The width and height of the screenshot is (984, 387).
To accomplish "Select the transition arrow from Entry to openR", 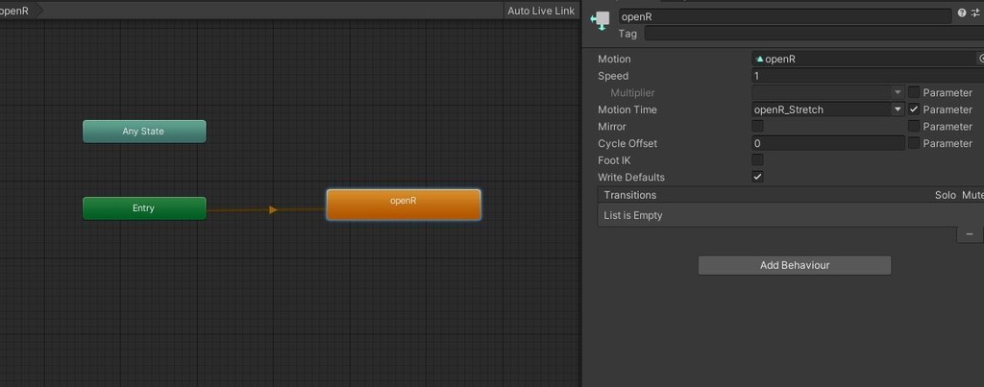I will (x=273, y=209).
